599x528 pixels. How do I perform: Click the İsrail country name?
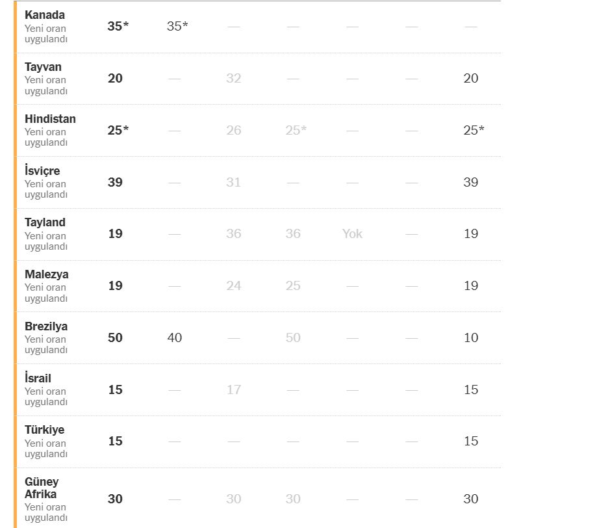point(38,378)
